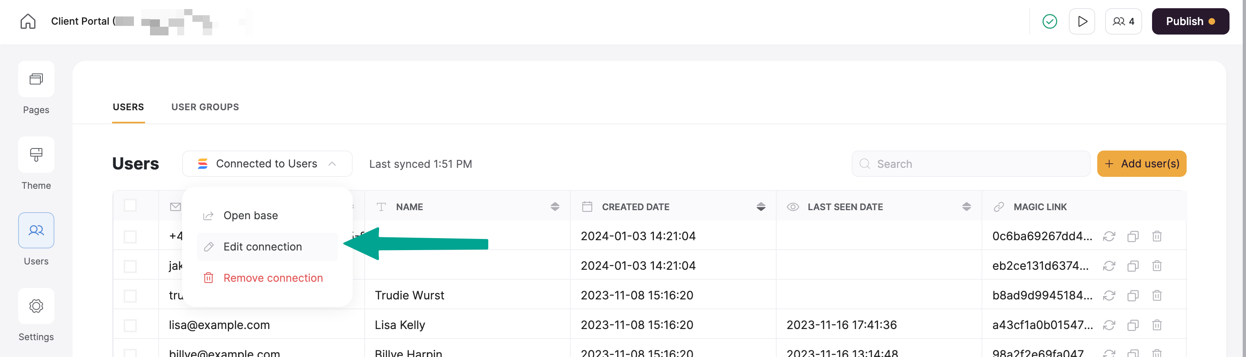Copy magic link eb2ce131d6374
This screenshot has width=1246, height=357.
click(1133, 266)
